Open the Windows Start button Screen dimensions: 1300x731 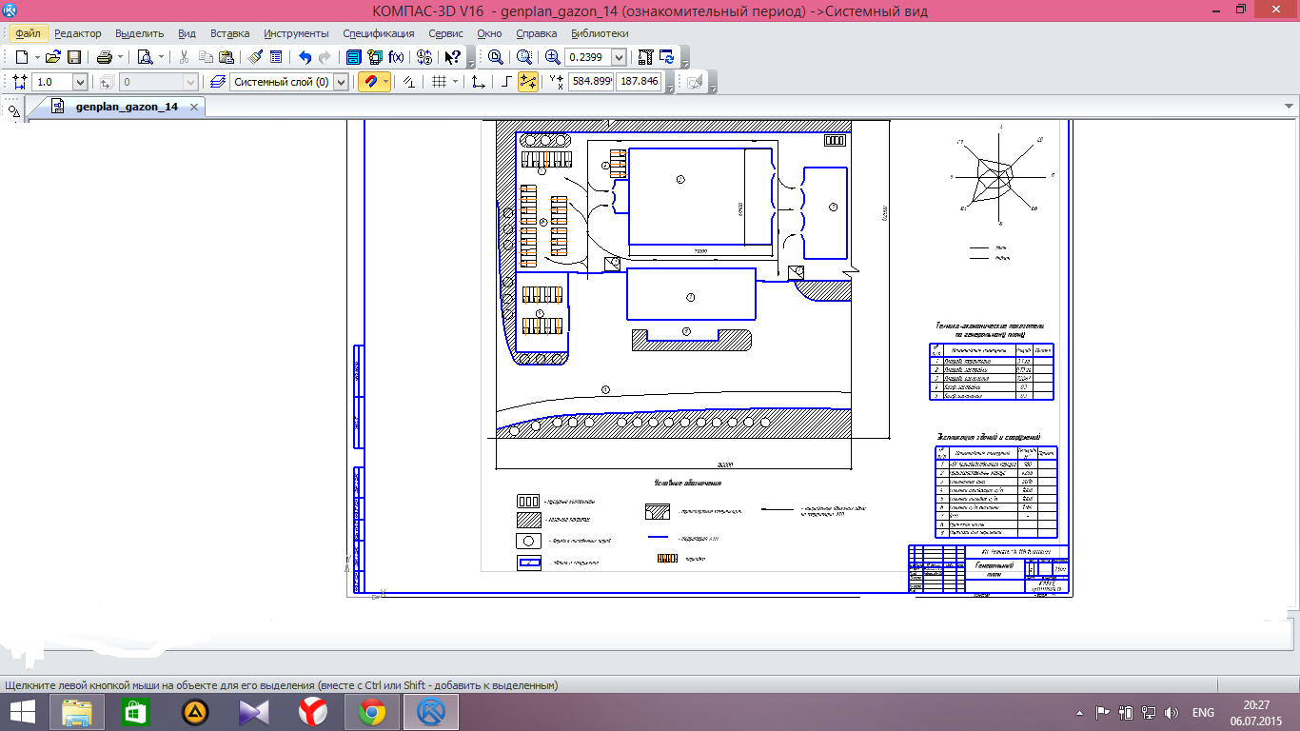click(22, 712)
